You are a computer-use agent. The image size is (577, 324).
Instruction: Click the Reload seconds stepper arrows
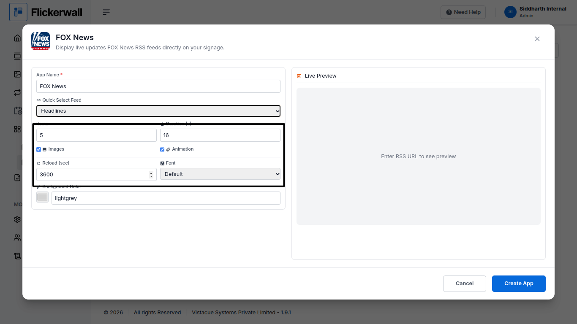[x=151, y=175]
